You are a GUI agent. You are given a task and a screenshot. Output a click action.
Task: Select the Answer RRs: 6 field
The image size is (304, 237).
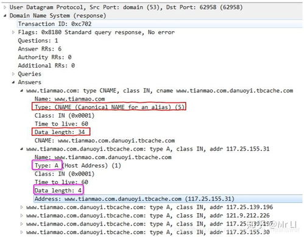[40, 49]
